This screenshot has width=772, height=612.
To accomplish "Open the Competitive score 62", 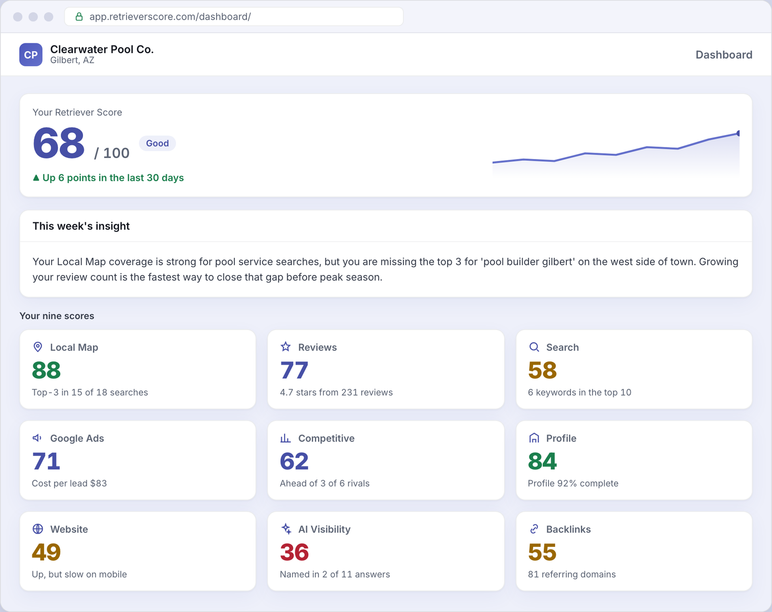I will 294,461.
